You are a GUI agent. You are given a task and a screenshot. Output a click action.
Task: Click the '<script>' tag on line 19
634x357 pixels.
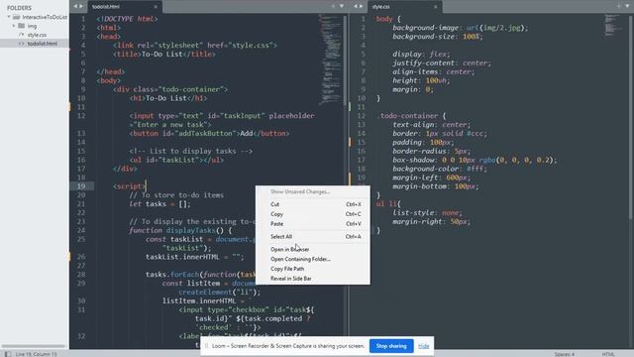pos(130,186)
